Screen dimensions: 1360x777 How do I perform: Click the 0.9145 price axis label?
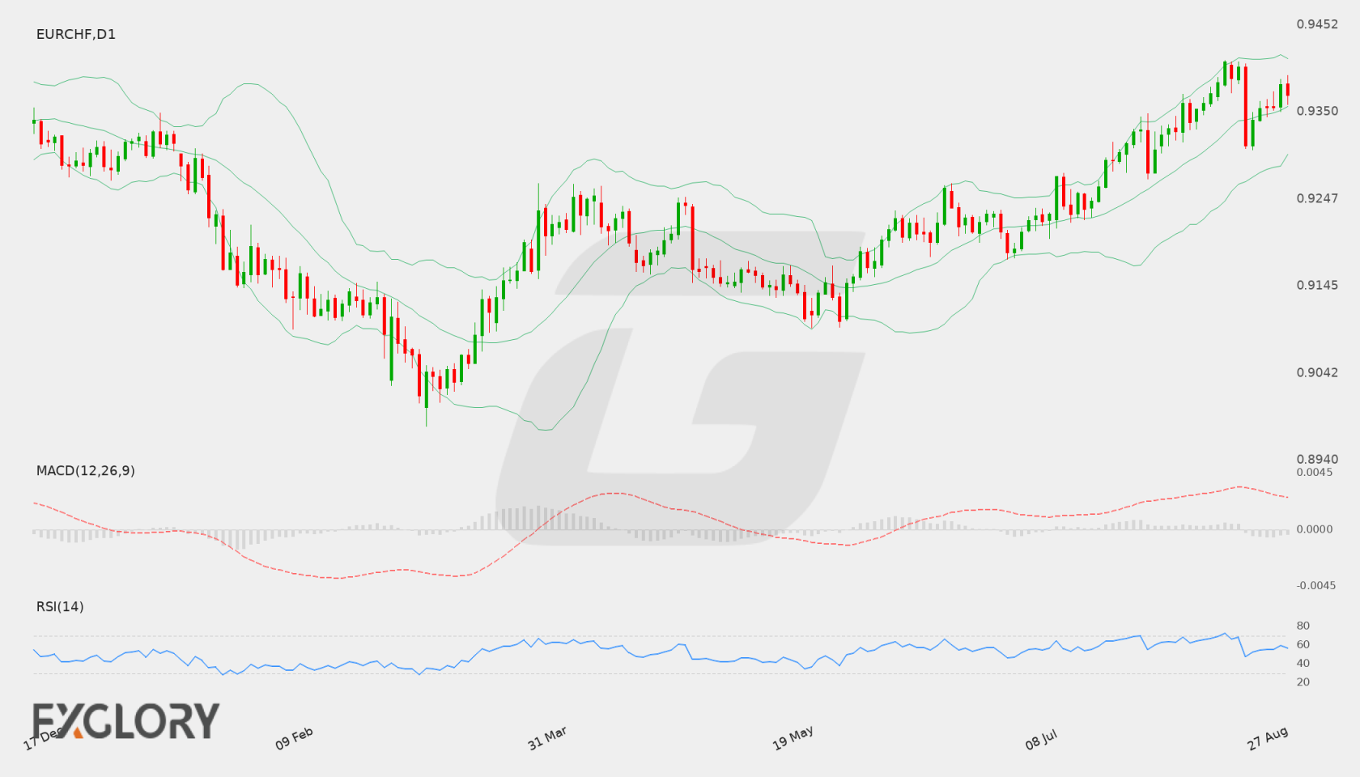coord(1317,285)
